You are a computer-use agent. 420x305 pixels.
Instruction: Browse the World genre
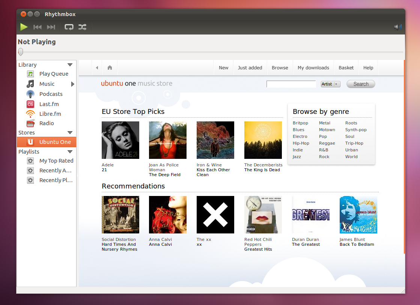[x=351, y=157]
